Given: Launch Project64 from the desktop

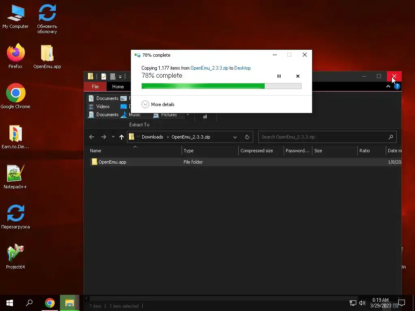Looking at the screenshot, I should click(x=15, y=256).
